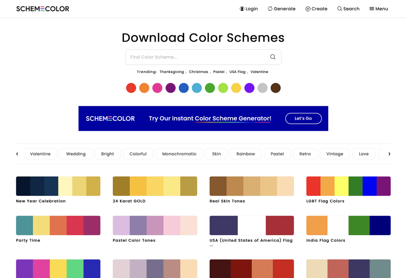
Task: Click the Let's Go banner button
Action: (x=304, y=118)
